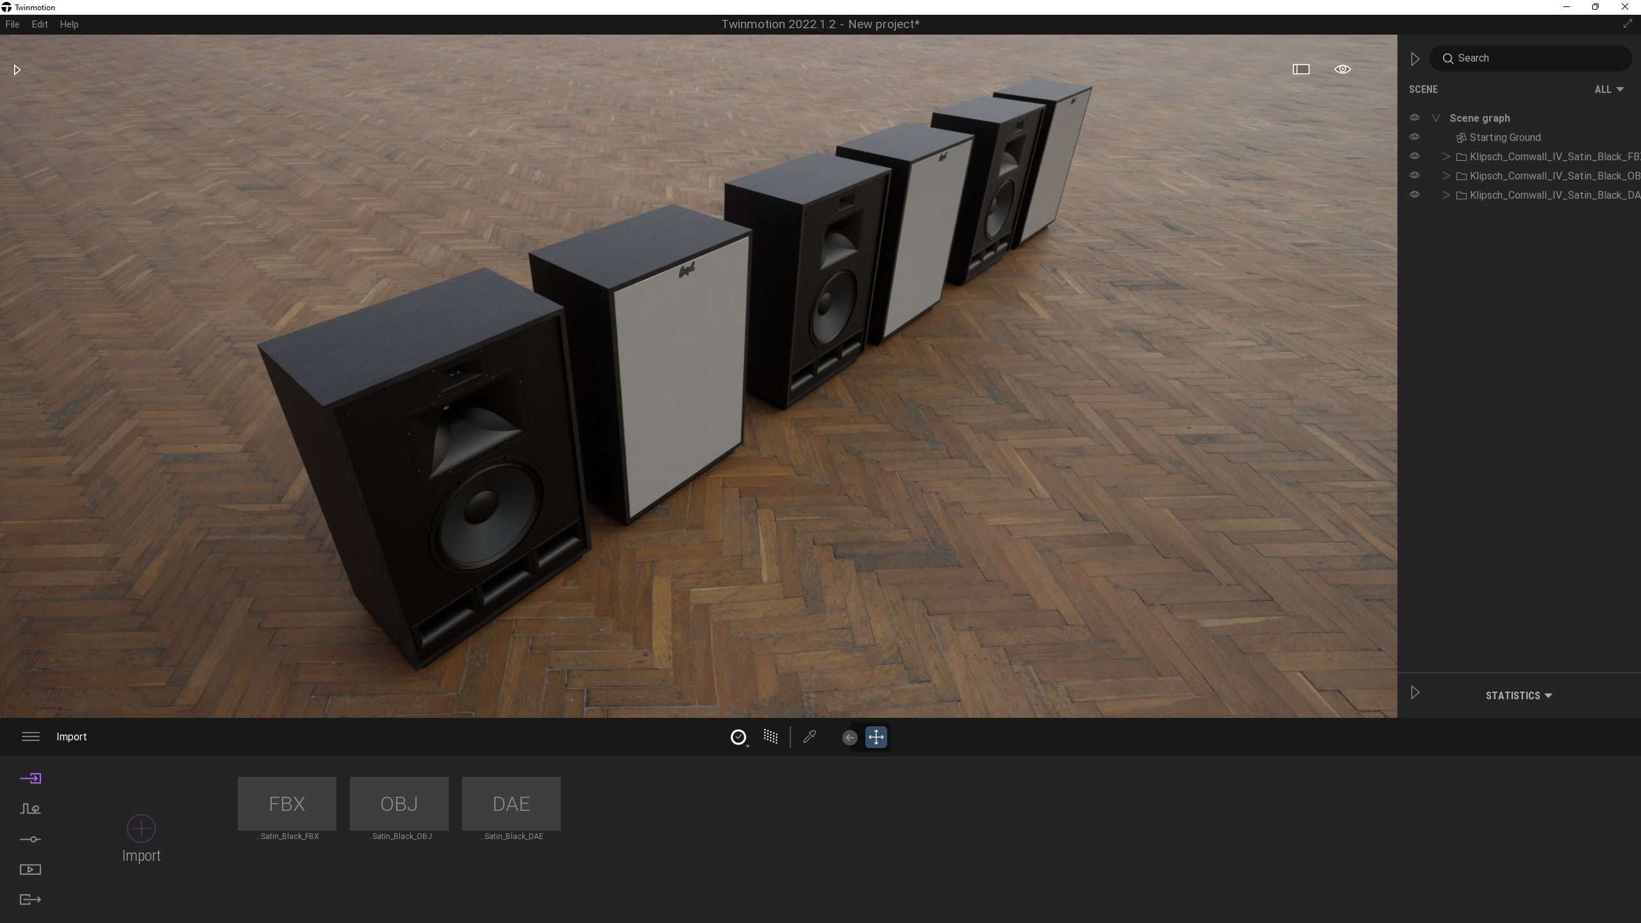Image resolution: width=1641 pixels, height=923 pixels.
Task: Click the ...Satin_Black_DAE file label
Action: (x=511, y=836)
